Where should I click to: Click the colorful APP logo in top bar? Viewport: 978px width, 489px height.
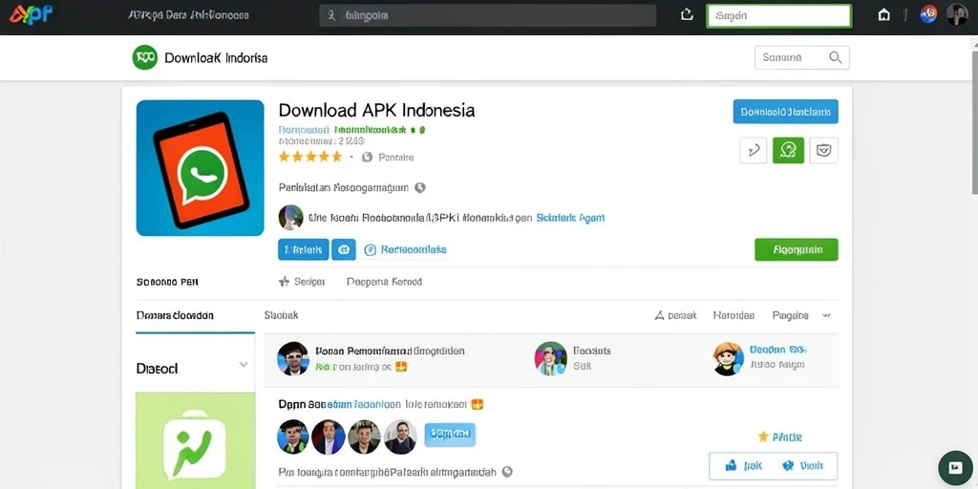coord(32,15)
